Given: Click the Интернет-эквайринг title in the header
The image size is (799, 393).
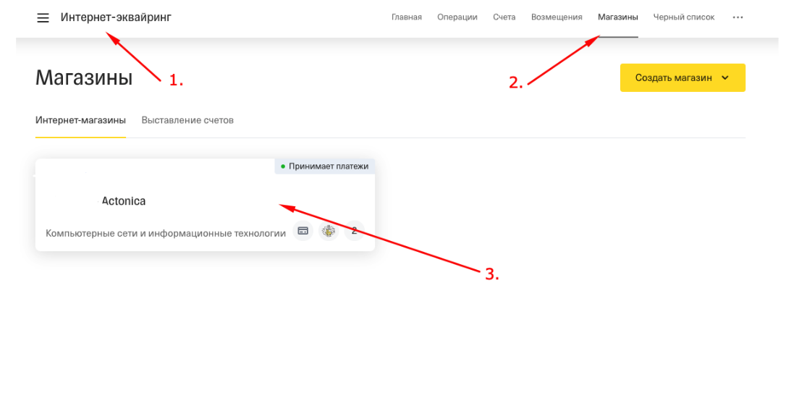Looking at the screenshot, I should pyautogui.click(x=116, y=17).
